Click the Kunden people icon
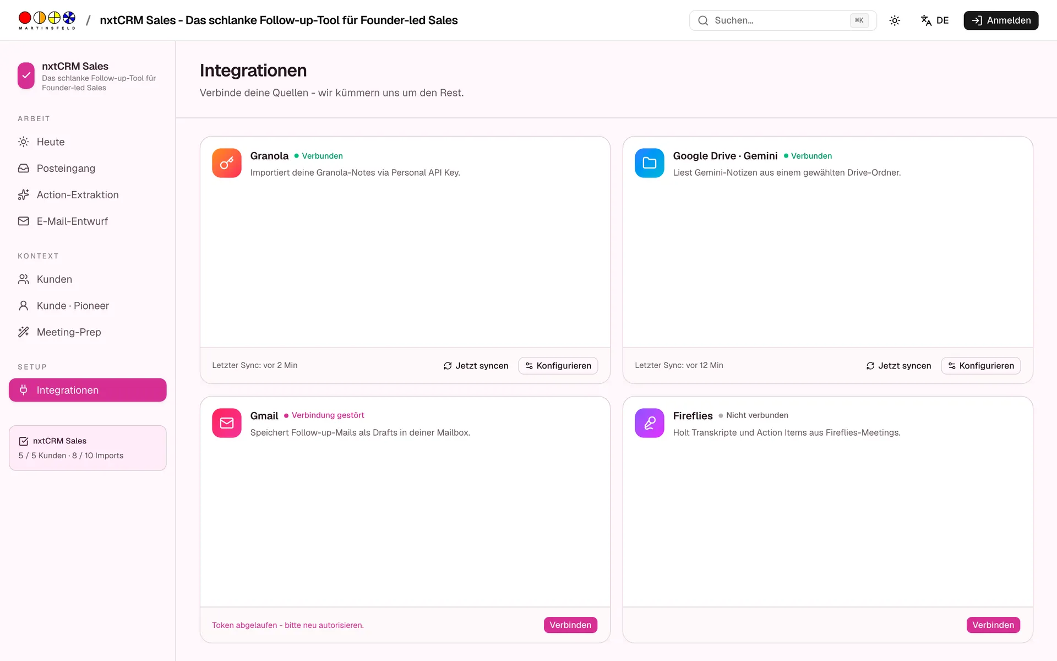Image resolution: width=1057 pixels, height=661 pixels. 23,279
